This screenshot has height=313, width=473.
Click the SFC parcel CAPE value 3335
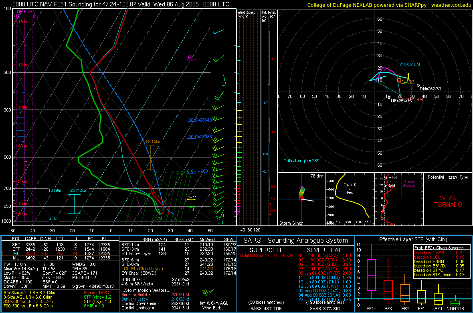[30, 245]
